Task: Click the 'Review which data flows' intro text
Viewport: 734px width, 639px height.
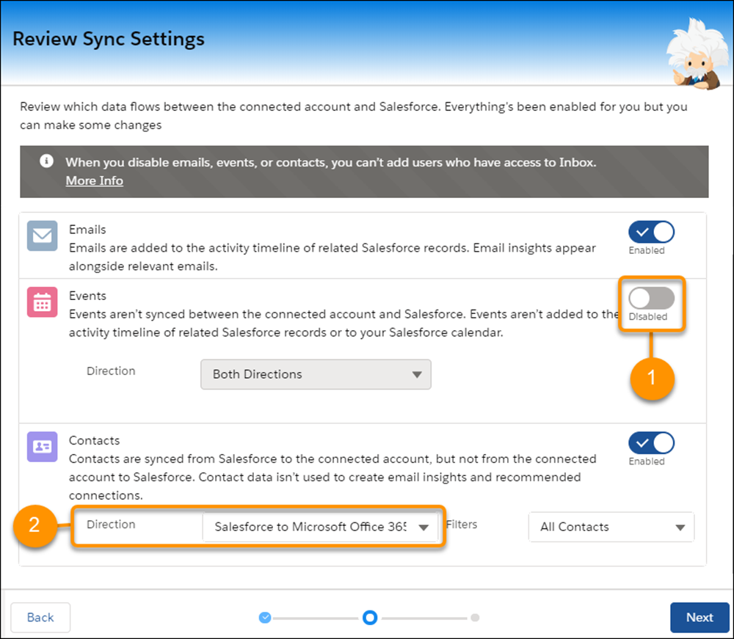Action: [354, 115]
